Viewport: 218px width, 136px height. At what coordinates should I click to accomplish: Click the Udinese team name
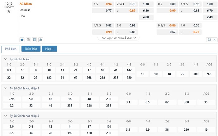click(25, 10)
